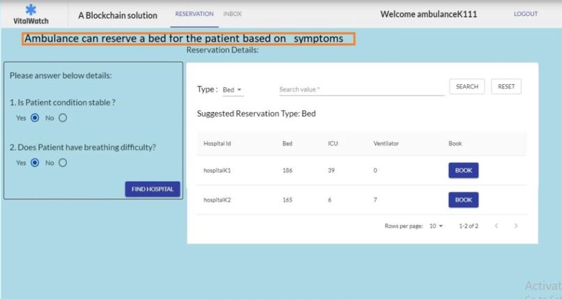562x299 pixels.
Task: Click the 1-2 of 2 pagination text
Action: click(x=469, y=226)
